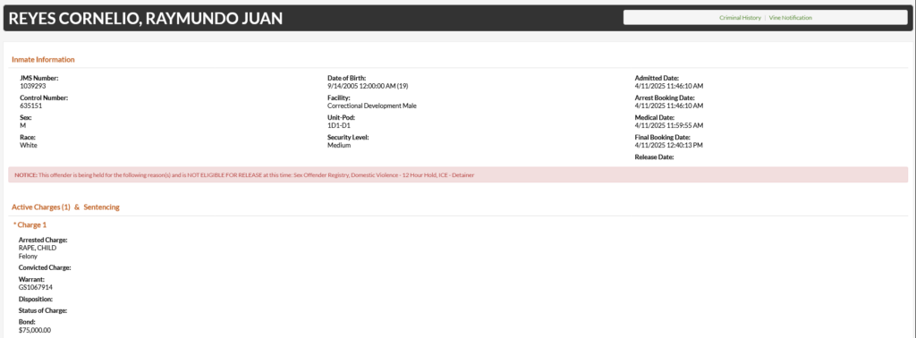
Task: Click the Status of Charge label
Action: [43, 310]
